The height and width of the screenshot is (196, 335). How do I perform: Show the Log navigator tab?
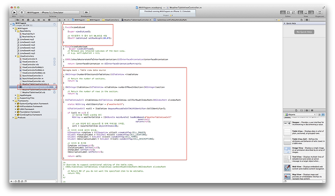coord(49,20)
